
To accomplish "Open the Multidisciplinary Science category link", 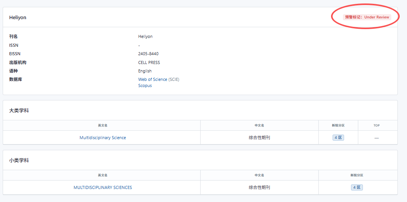I will pos(102,138).
